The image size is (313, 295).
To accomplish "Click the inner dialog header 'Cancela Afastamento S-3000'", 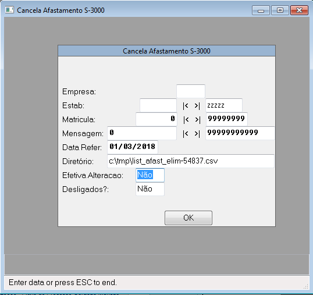I will point(166,51).
